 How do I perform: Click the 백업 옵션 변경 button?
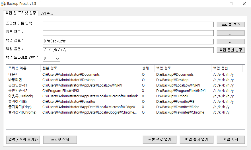[231, 50]
